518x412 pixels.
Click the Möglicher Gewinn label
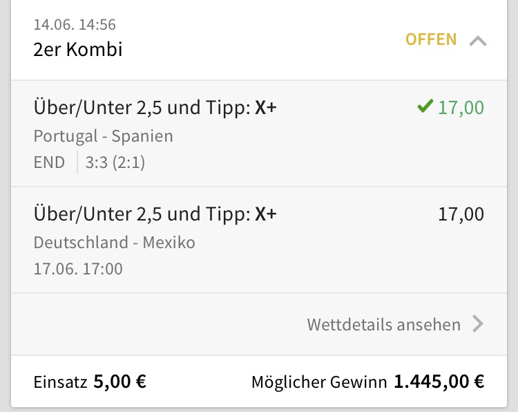pos(319,382)
